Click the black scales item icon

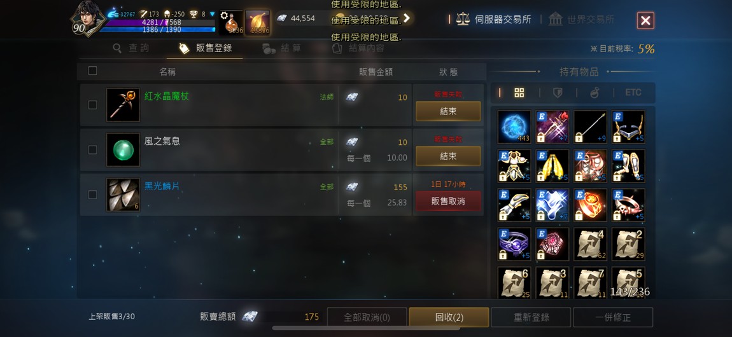123,195
